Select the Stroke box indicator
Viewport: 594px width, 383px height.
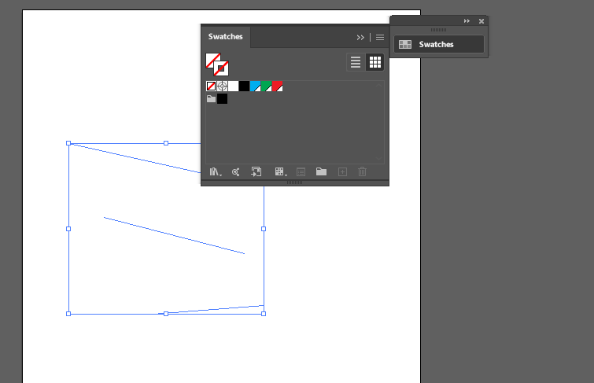[x=221, y=68]
